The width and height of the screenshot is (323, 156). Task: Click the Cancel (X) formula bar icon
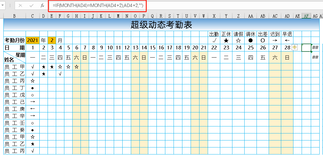20,5
